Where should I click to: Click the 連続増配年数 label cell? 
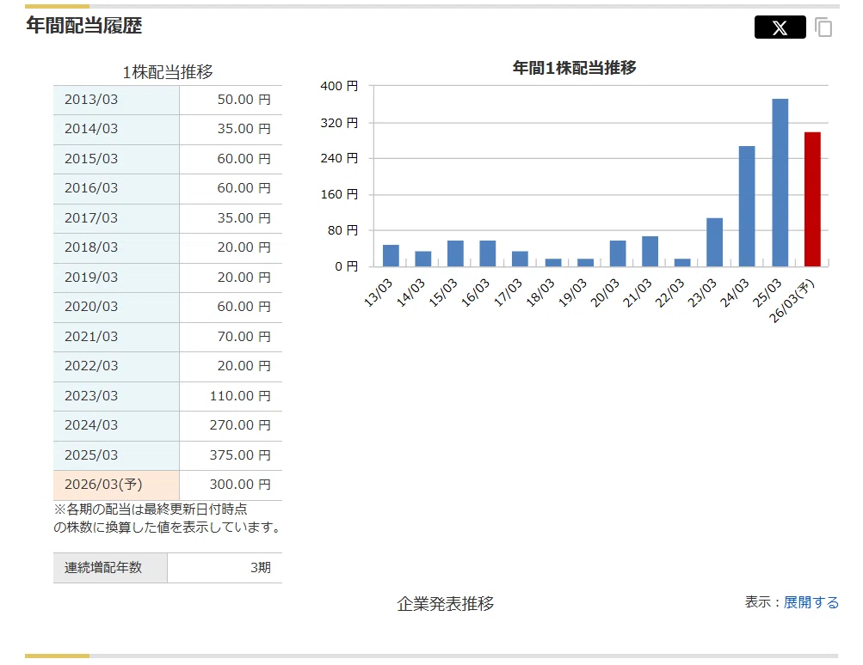coord(110,568)
